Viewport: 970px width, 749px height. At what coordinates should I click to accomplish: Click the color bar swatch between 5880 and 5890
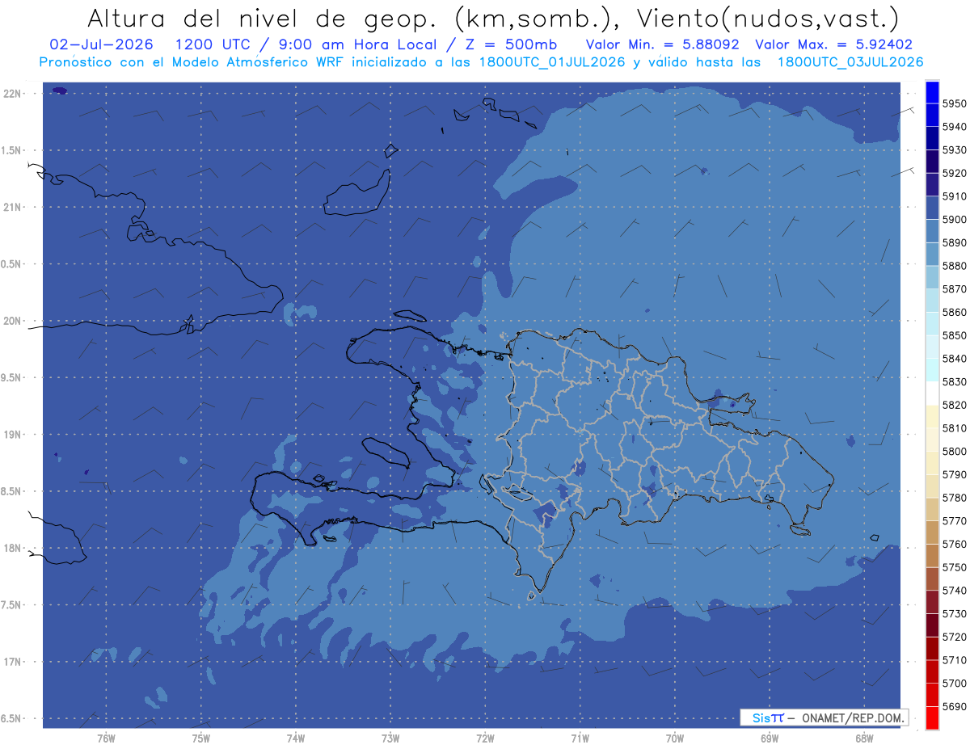932,255
